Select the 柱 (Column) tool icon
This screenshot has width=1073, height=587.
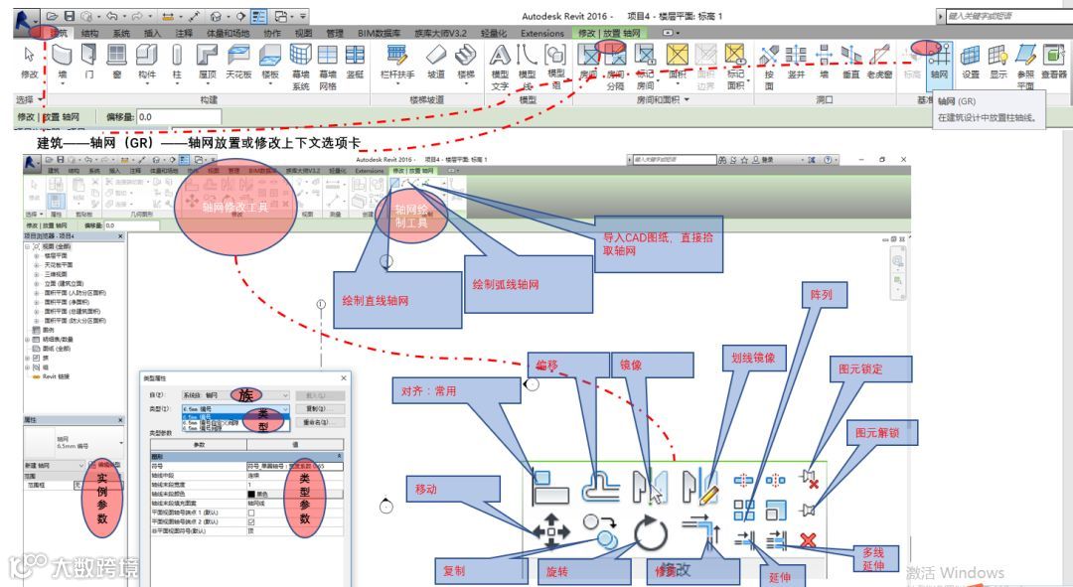point(177,55)
